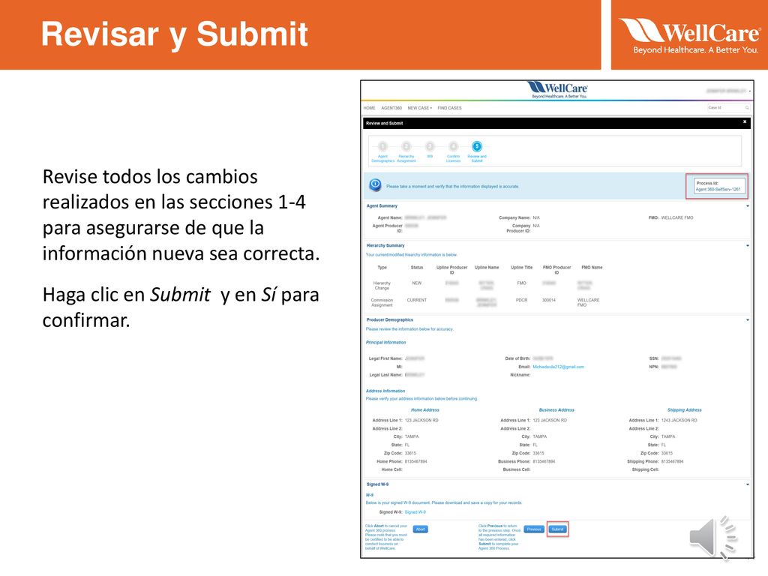
Task: Close the Review and Submit panel
Action: tap(745, 122)
